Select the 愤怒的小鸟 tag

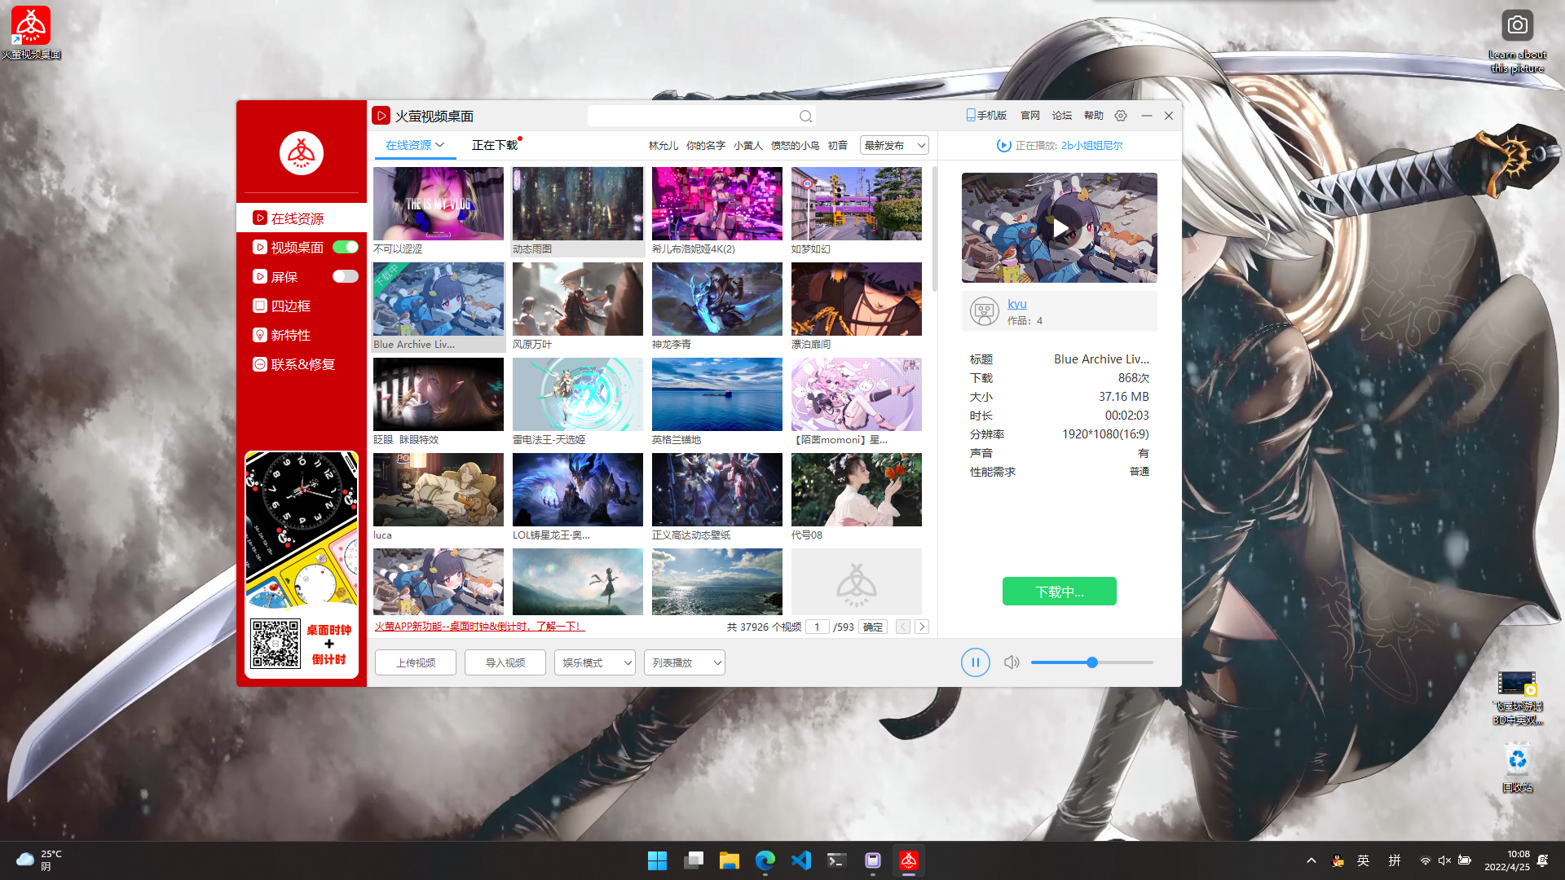coord(796,146)
